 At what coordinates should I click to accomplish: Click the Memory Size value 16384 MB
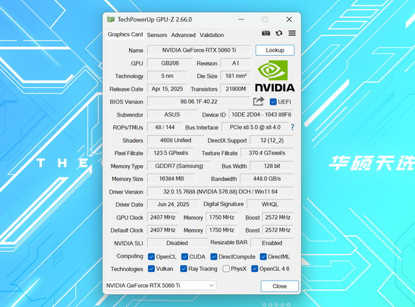[171, 179]
